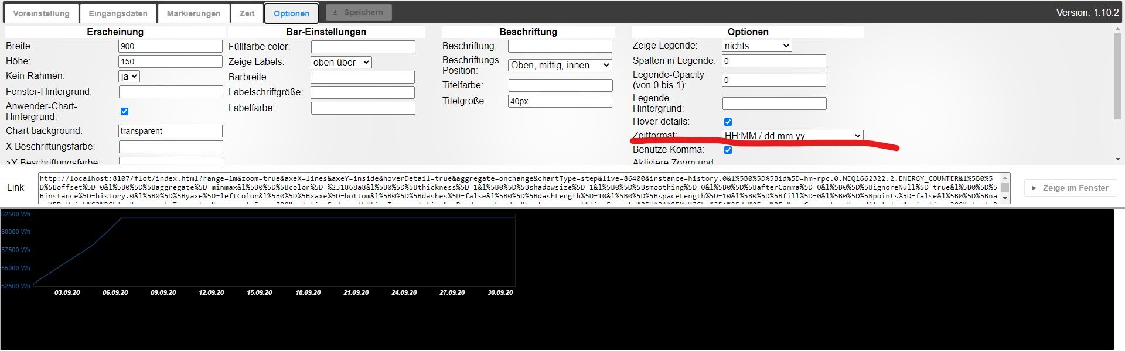Focus the X Beschriftungsfarbe field
The height and width of the screenshot is (351, 1125).
[171, 147]
